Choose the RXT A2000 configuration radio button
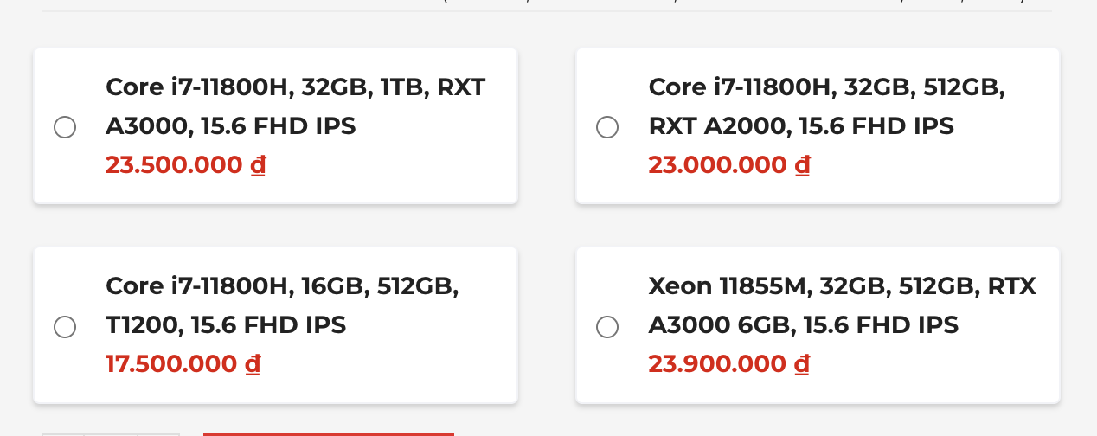The image size is (1097, 436). pos(607,127)
